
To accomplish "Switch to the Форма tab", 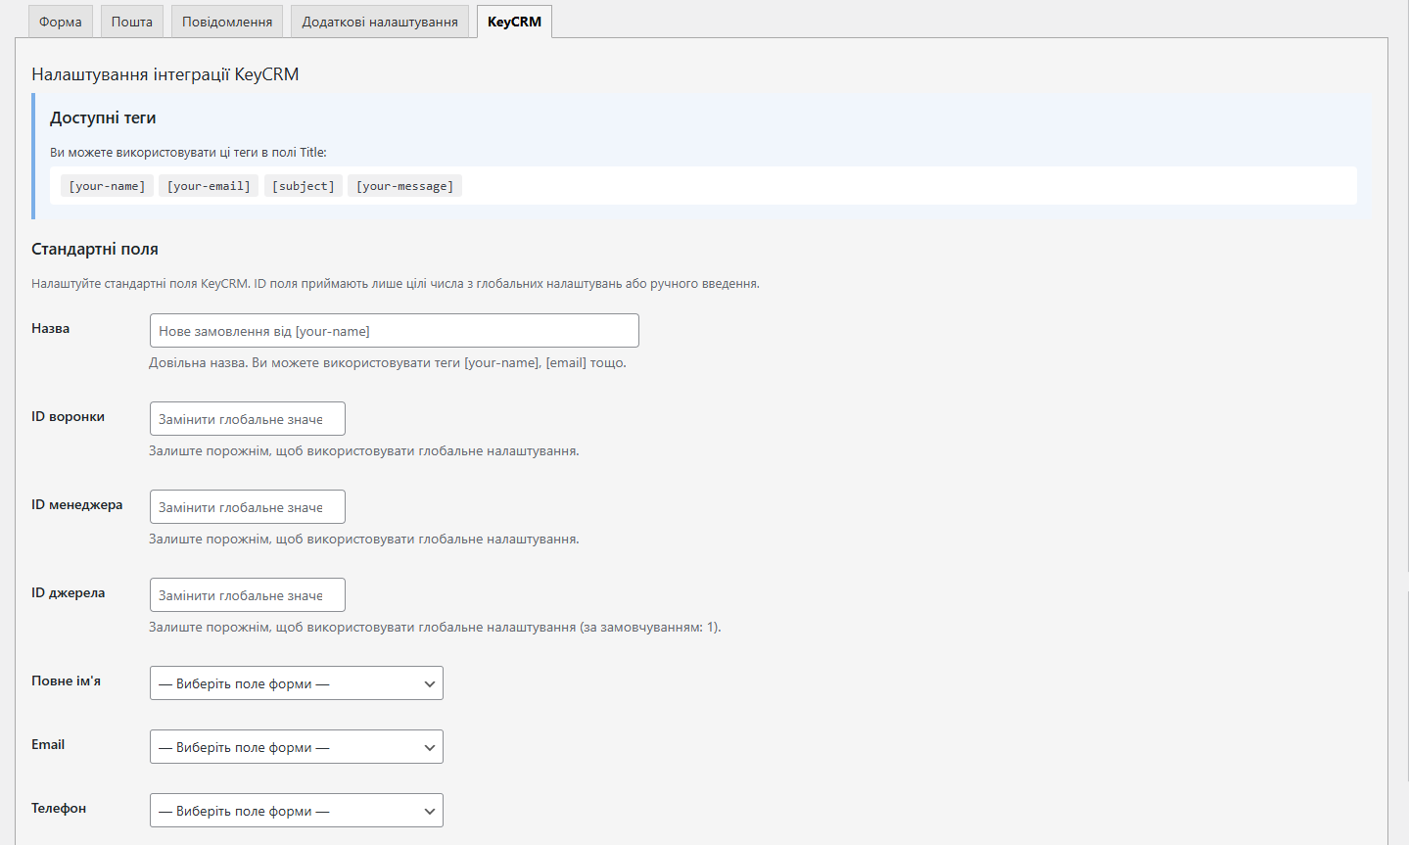I will point(61,22).
